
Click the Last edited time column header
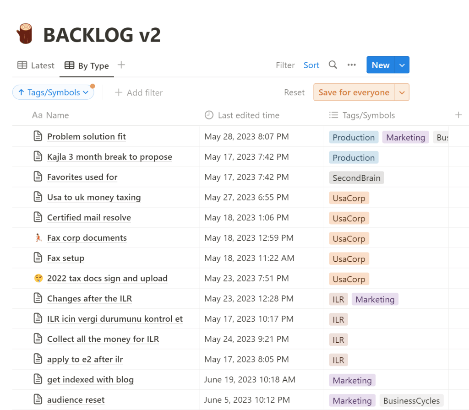[x=242, y=115]
